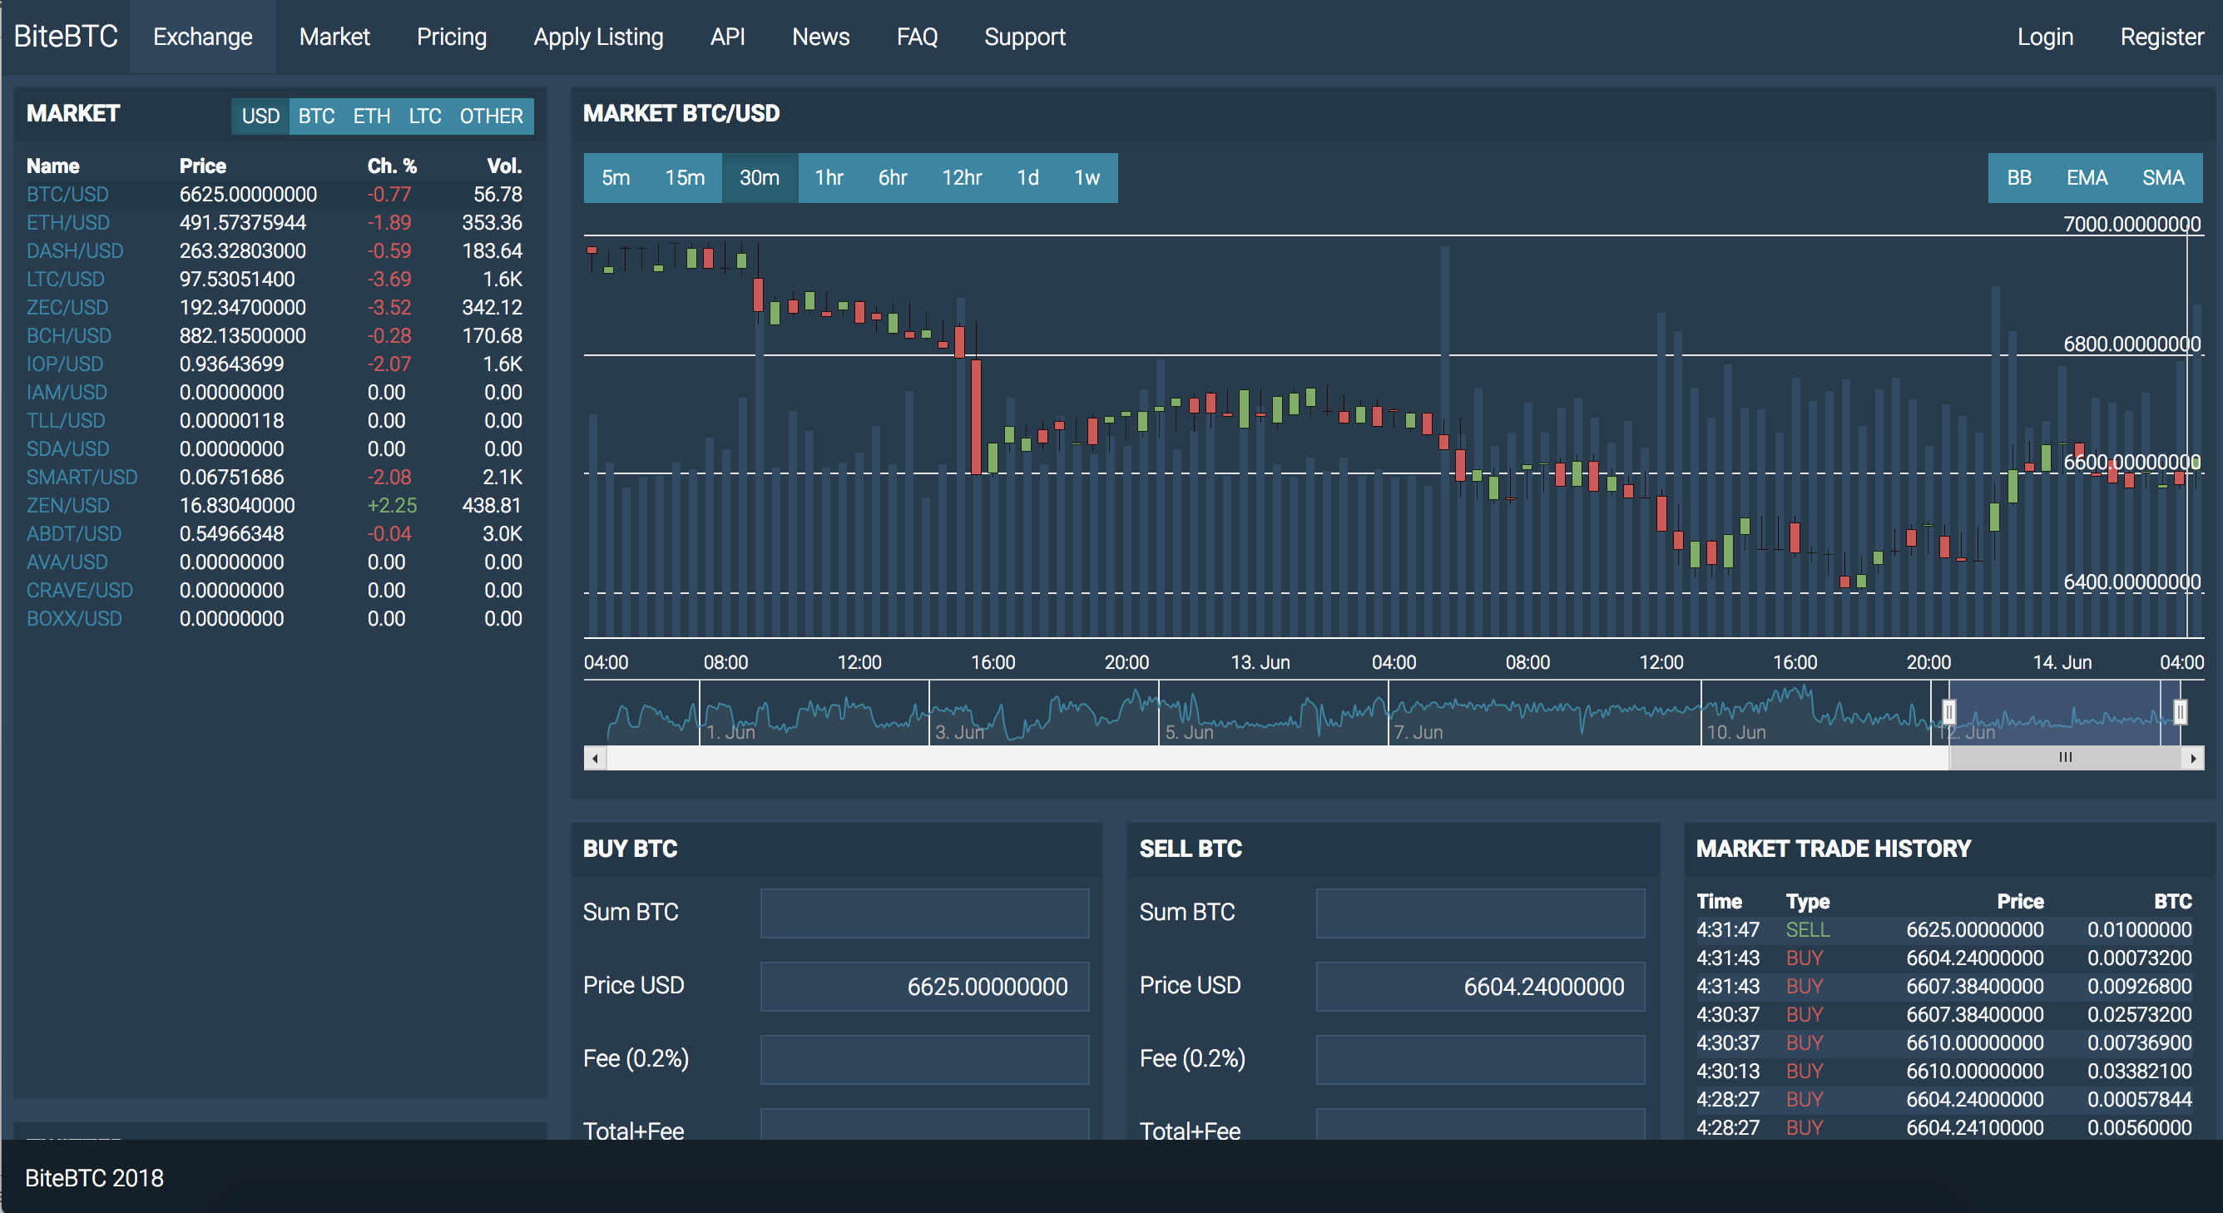Click the chart scrollbar right arrow
Viewport: 2223px width, 1213px height.
tap(2193, 759)
